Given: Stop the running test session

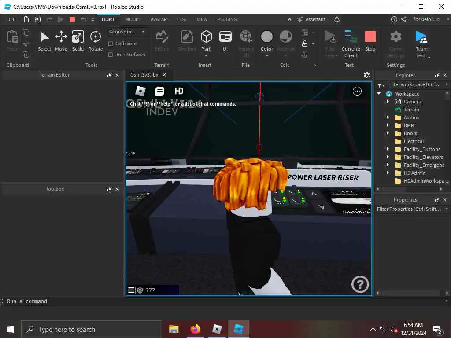Looking at the screenshot, I should point(370,41).
